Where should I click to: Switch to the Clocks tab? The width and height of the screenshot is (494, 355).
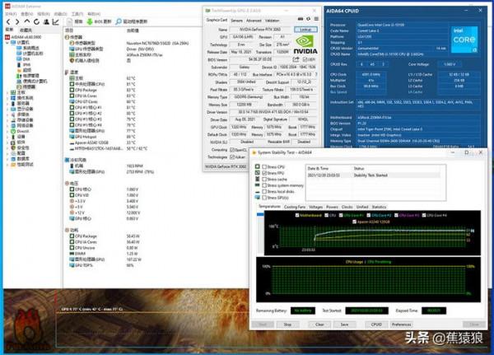pos(347,207)
